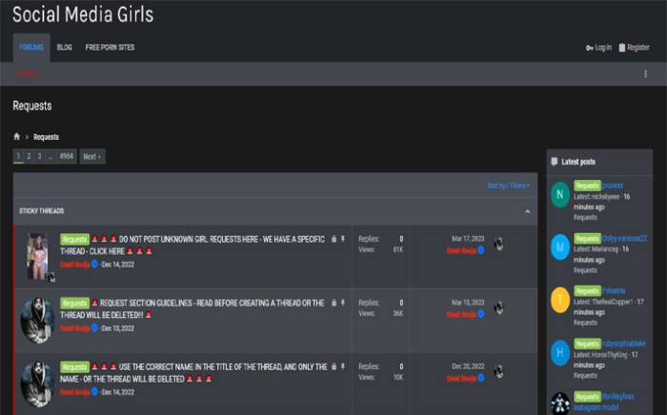Click the last poster avatar dated Mar 13, 2023
Viewport: 667px width, 415px height.
click(498, 308)
